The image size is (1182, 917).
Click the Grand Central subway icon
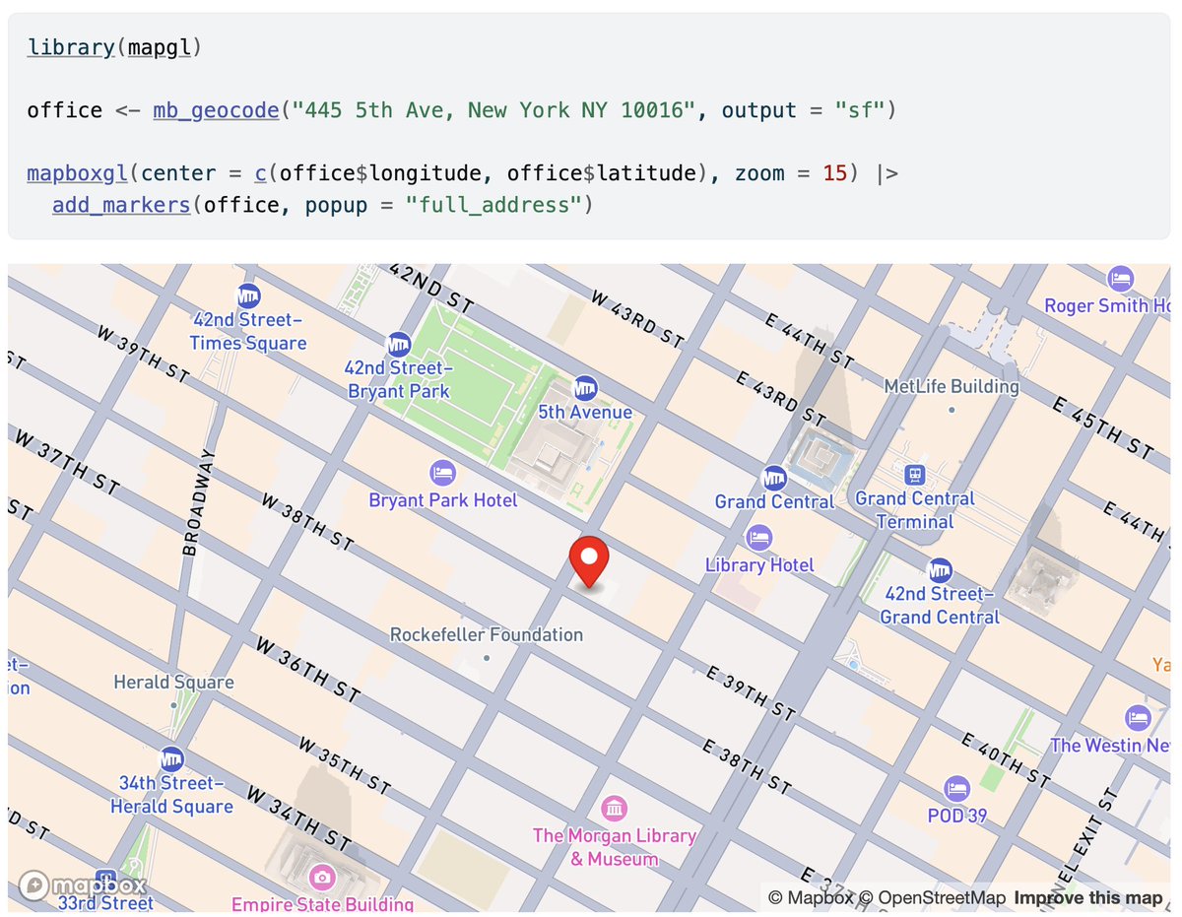tap(775, 478)
